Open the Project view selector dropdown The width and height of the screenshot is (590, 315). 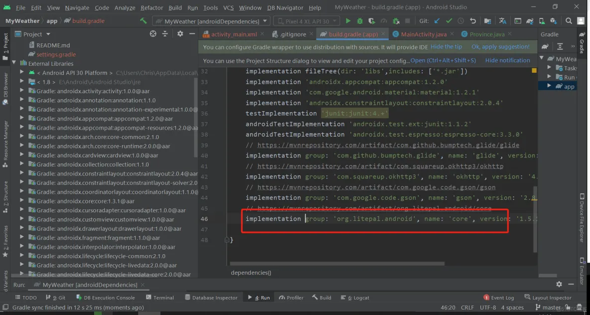click(33, 34)
